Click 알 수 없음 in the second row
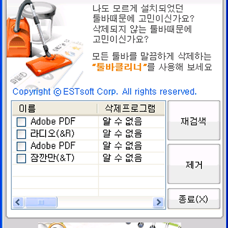Viewport: 228px width, 228px height. click(122, 134)
